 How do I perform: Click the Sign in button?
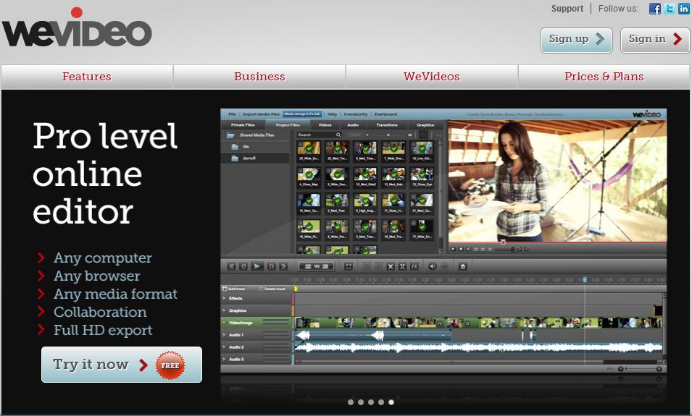click(654, 40)
